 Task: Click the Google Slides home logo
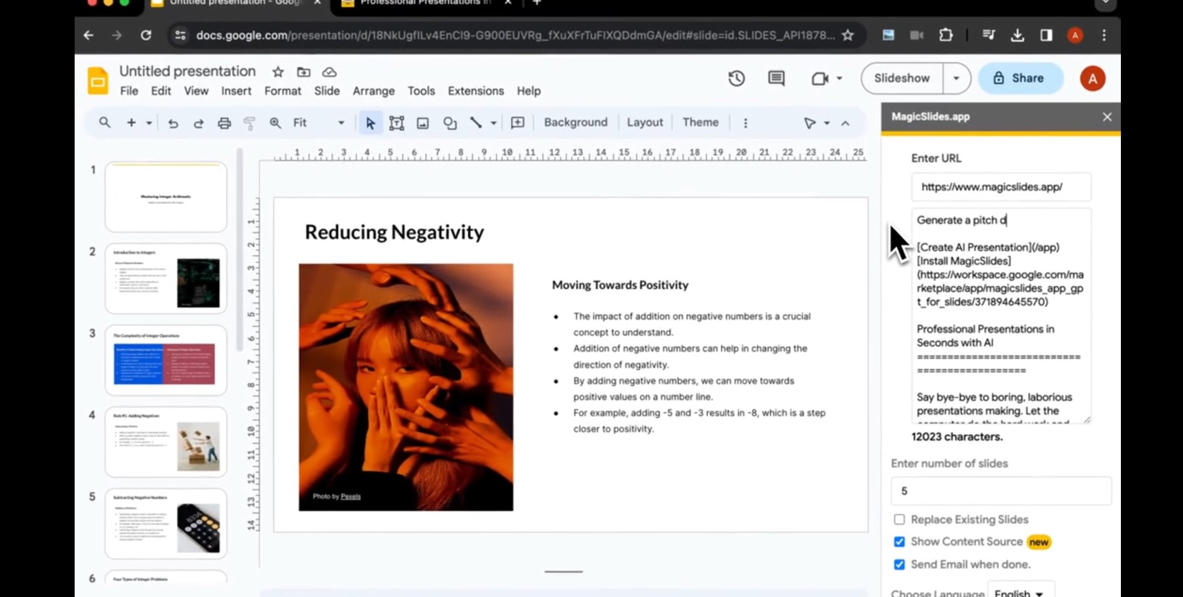[98, 80]
